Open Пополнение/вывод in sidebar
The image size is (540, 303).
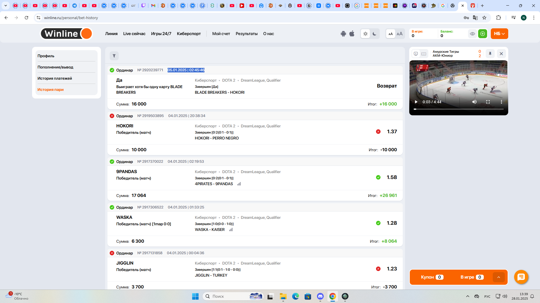click(x=55, y=67)
